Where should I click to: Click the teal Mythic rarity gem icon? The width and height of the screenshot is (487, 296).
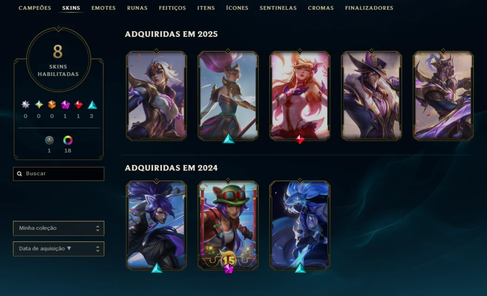(x=39, y=105)
